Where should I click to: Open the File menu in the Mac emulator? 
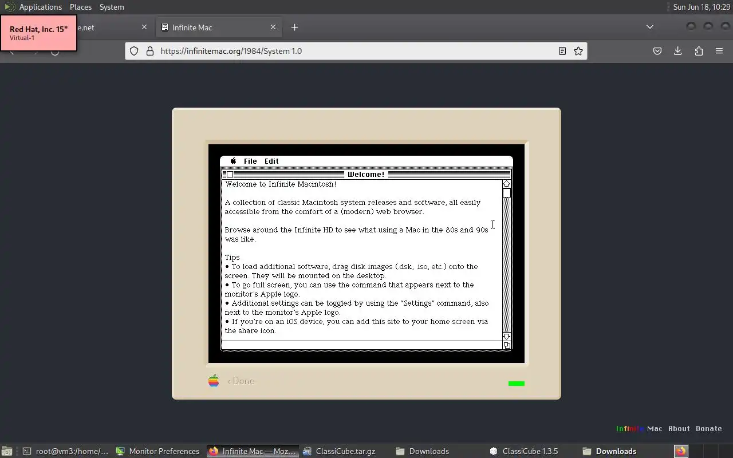point(250,161)
